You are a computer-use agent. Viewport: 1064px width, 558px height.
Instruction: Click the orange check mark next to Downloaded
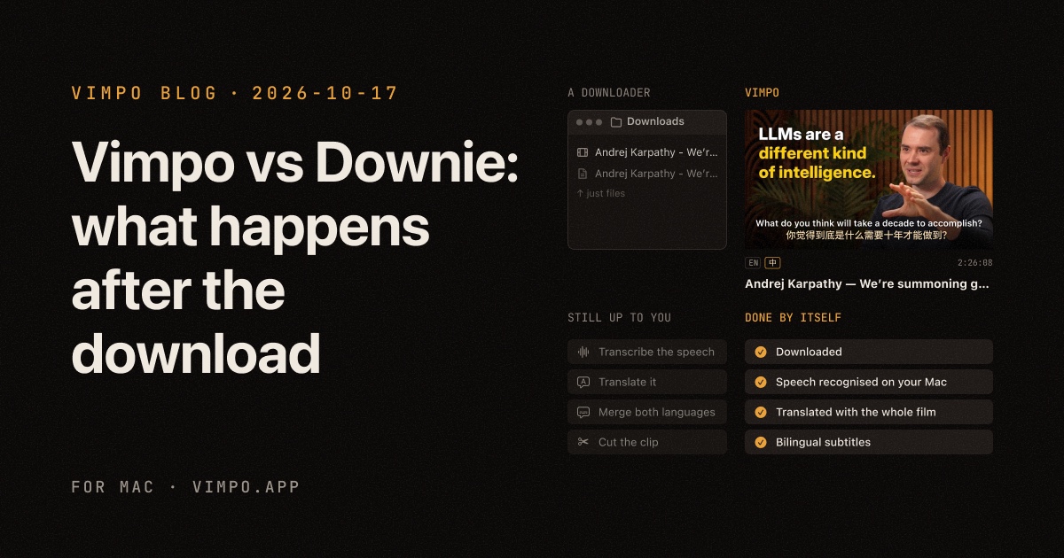point(761,352)
